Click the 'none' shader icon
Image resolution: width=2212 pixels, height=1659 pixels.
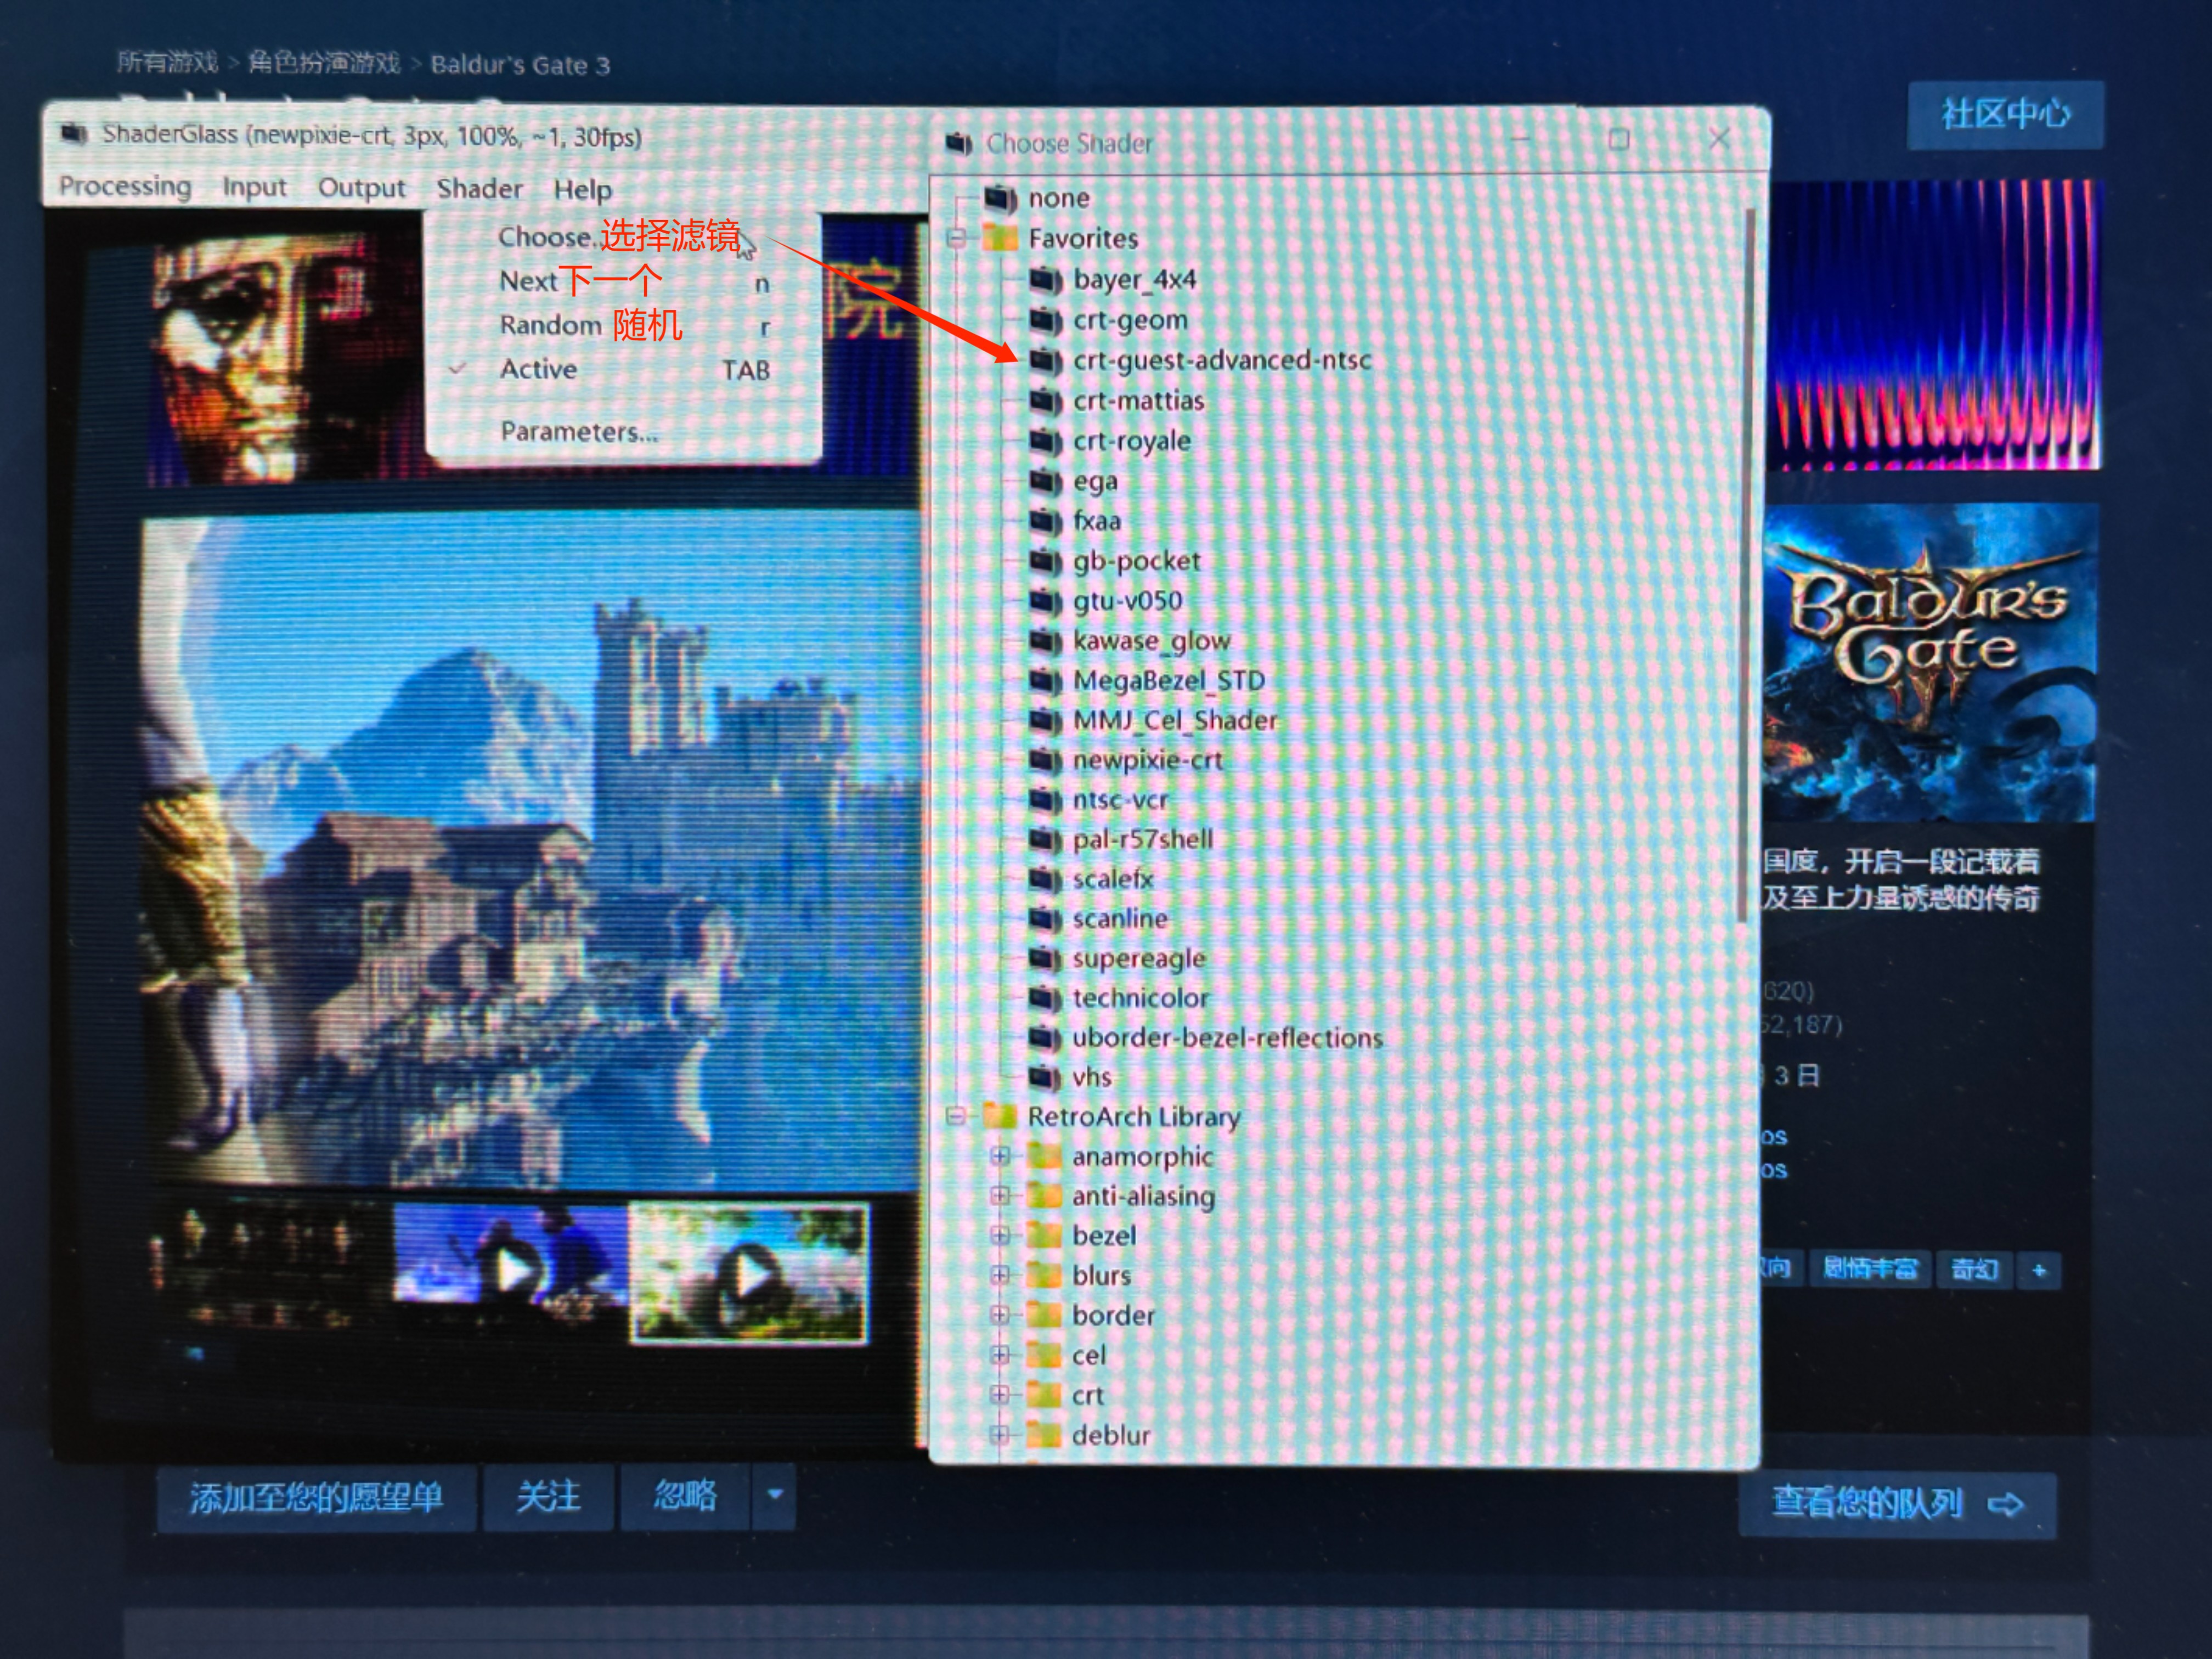[1000, 198]
